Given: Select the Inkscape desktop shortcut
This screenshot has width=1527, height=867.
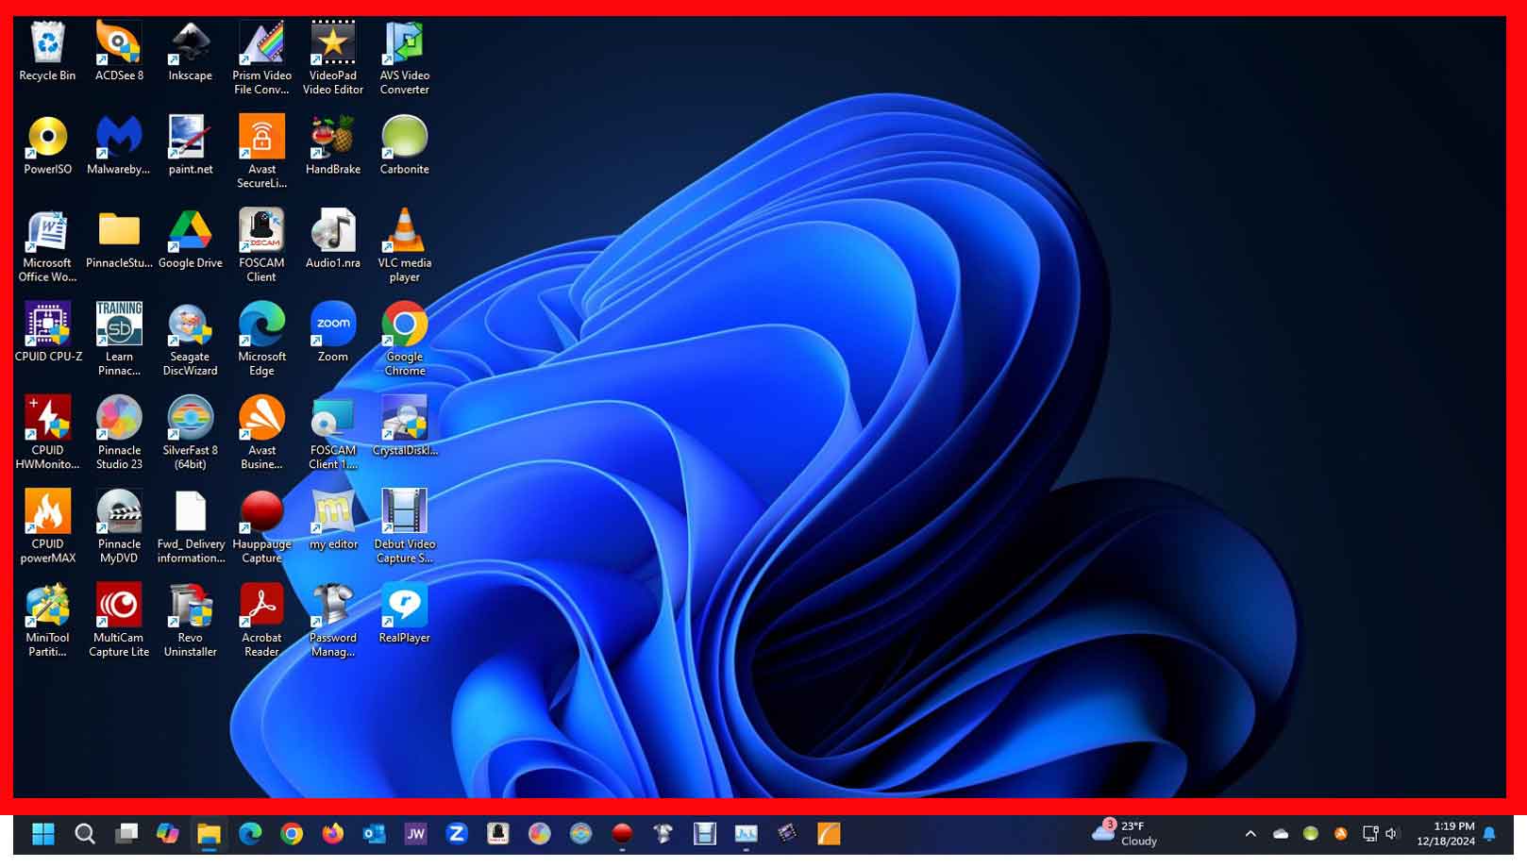Looking at the screenshot, I should [x=190, y=52].
